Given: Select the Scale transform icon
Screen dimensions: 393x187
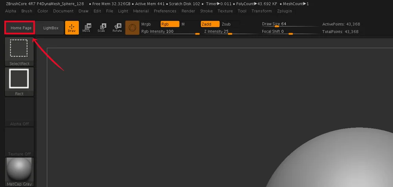Looking at the screenshot, I should (101, 28).
